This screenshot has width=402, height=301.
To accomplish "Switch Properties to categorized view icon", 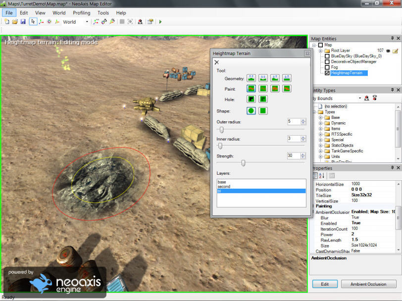I will [315, 176].
